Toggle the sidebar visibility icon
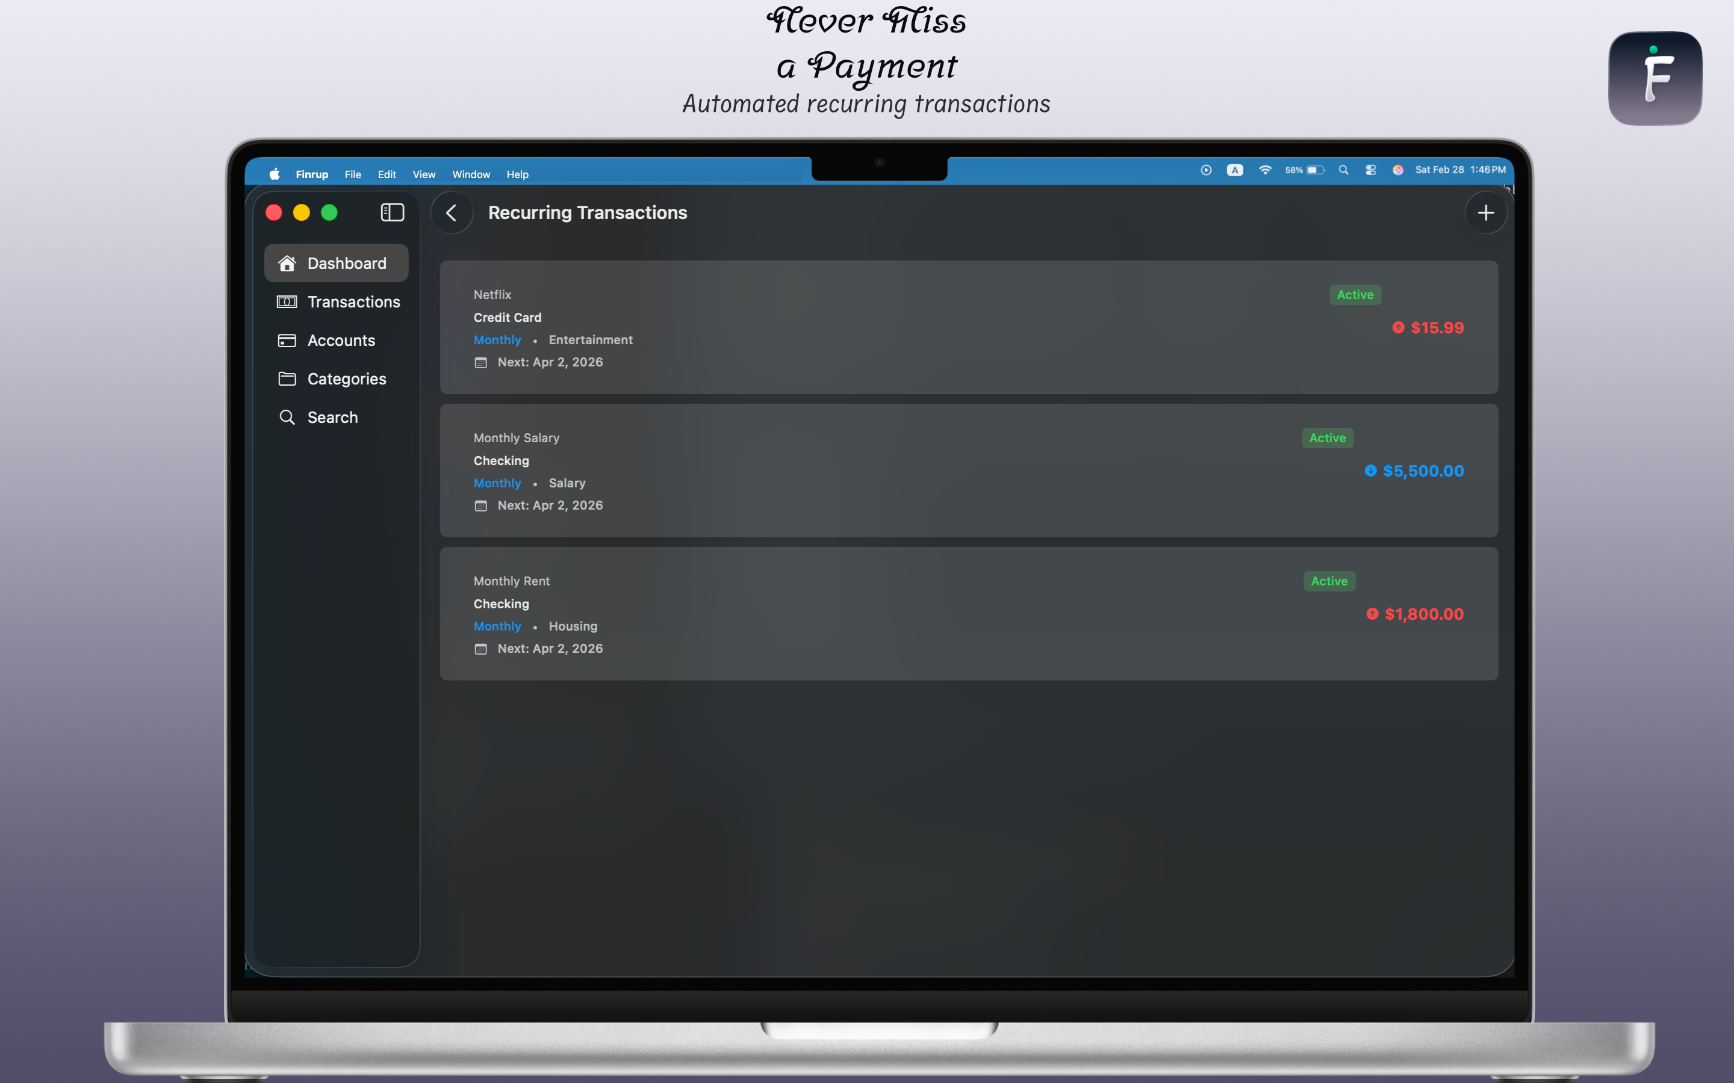 [392, 213]
